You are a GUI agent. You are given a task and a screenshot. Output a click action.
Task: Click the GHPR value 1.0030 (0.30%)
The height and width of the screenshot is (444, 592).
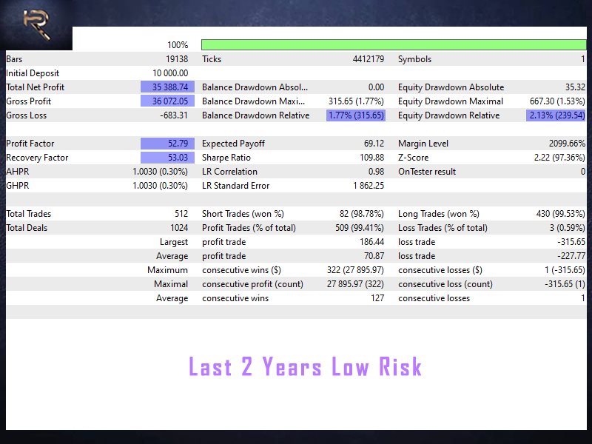[x=160, y=186]
